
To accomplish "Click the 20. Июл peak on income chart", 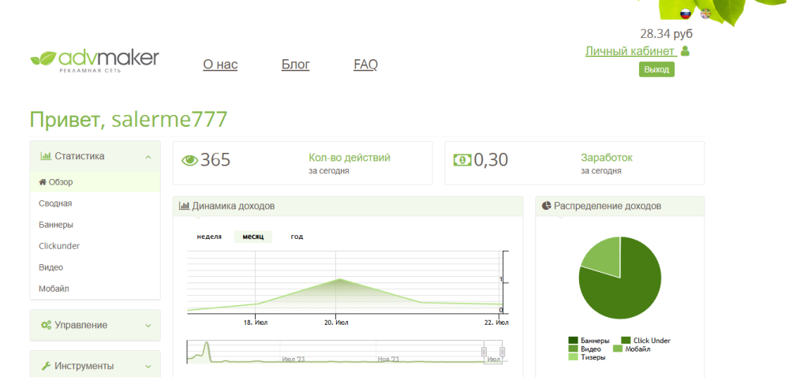I will tap(339, 279).
